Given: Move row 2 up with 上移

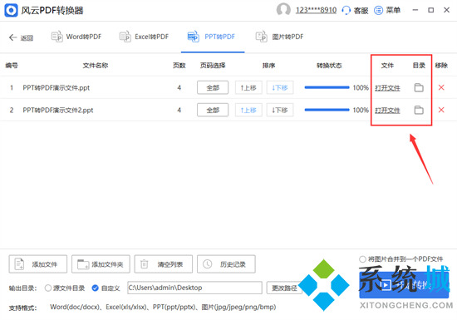Looking at the screenshot, I should pyautogui.click(x=248, y=110).
